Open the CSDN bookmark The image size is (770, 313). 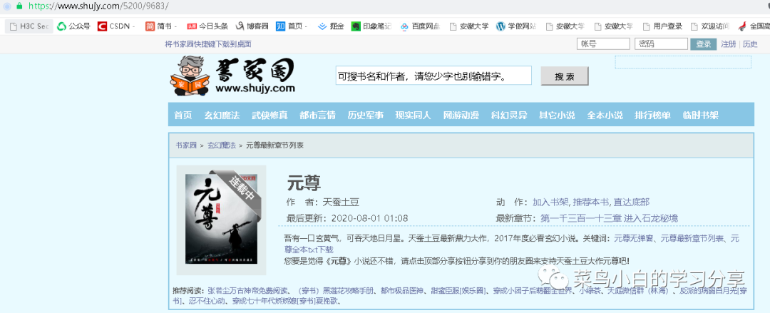pos(117,26)
